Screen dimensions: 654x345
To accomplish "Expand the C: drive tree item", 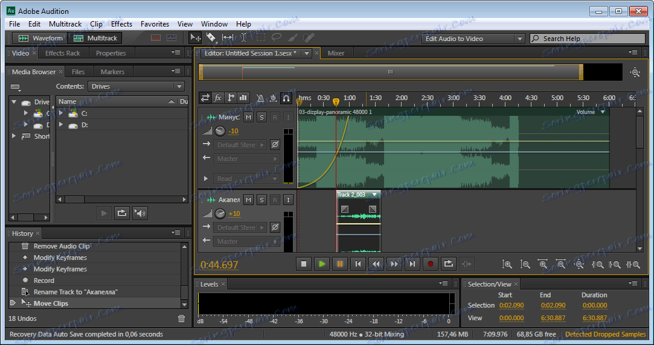I will pyautogui.click(x=61, y=113).
